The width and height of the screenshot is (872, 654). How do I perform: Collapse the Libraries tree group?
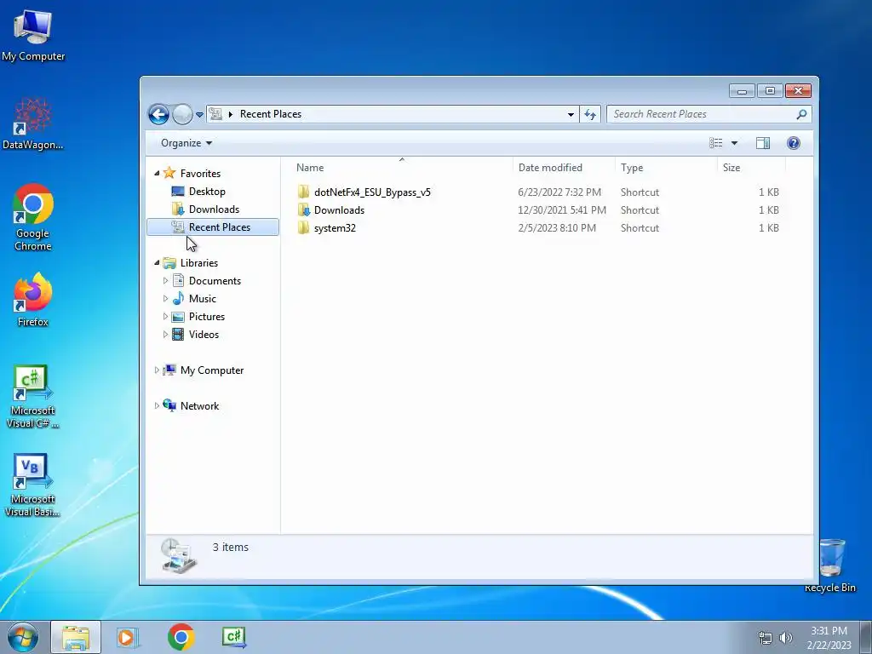tap(157, 262)
